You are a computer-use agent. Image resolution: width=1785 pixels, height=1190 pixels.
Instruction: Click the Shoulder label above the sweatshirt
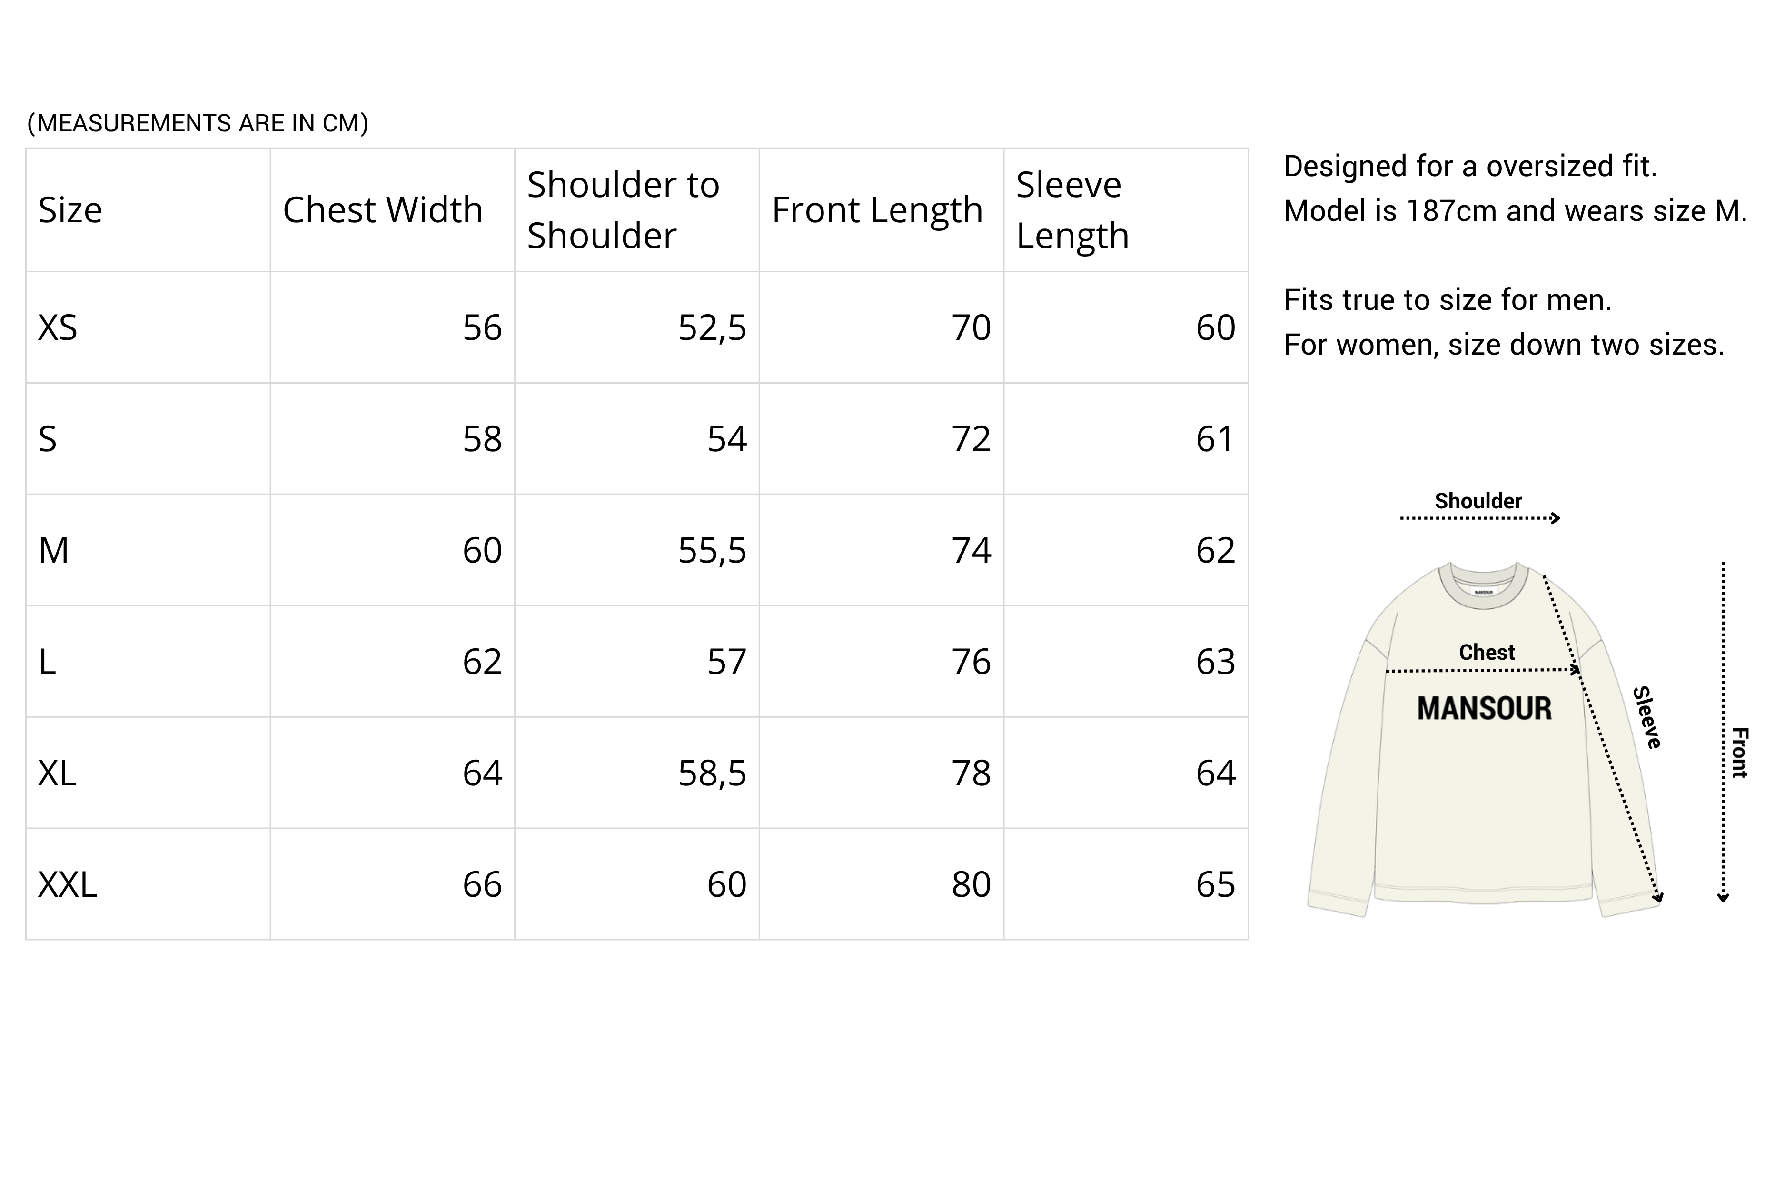[1478, 501]
